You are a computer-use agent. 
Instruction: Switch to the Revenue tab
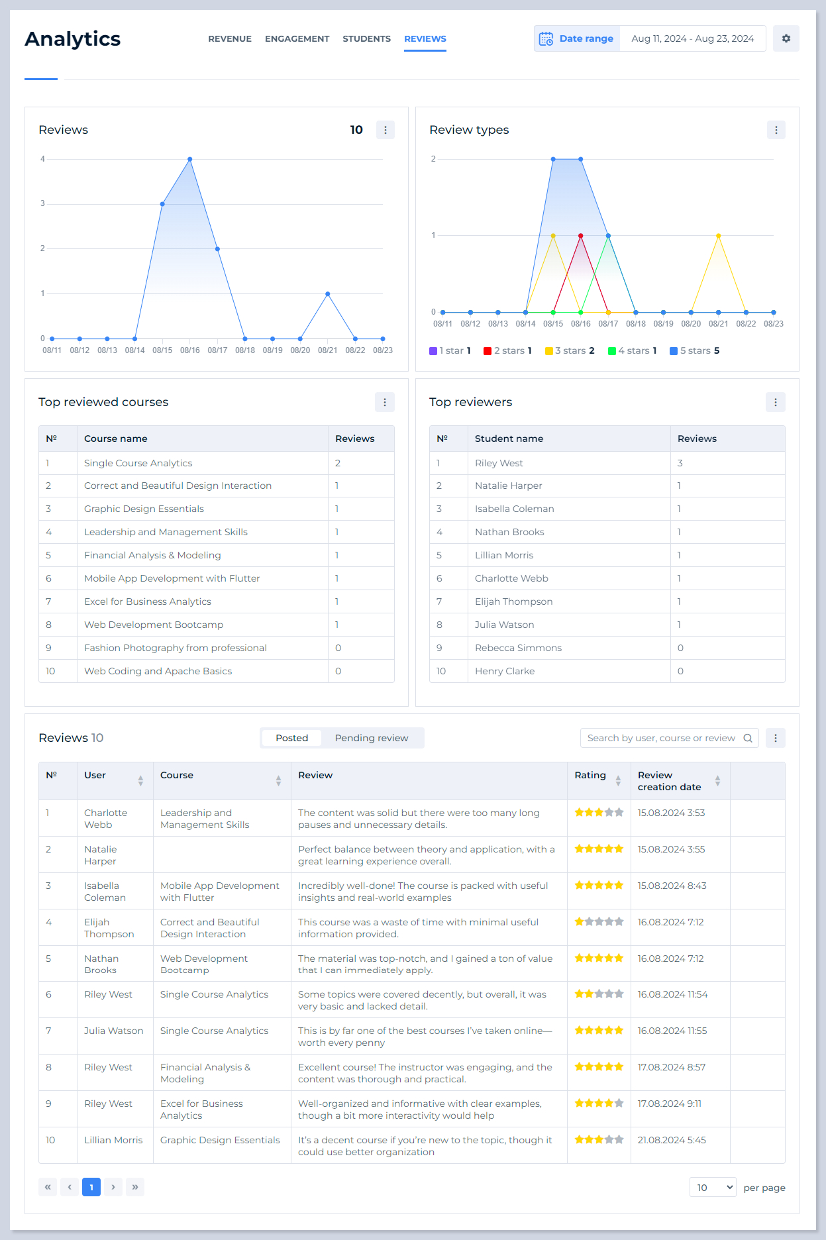click(x=230, y=38)
